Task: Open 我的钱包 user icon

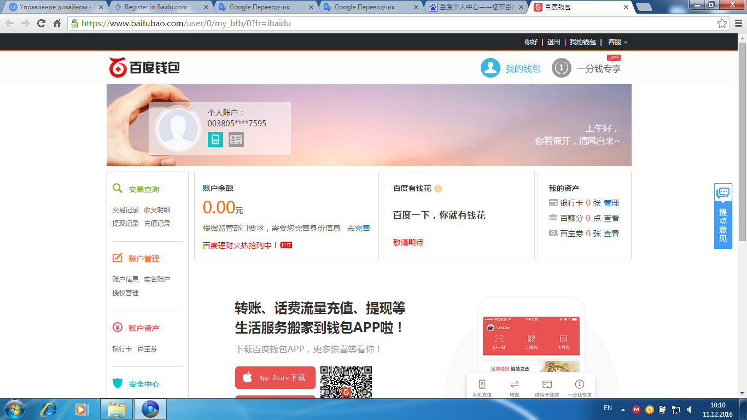Action: (x=491, y=68)
